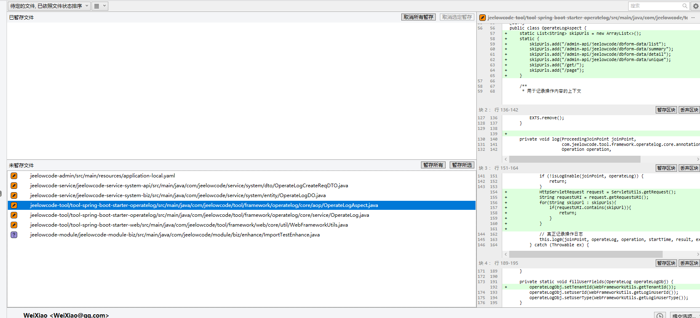Click the 暂存所选 button
The width and height of the screenshot is (700, 318).
point(462,165)
